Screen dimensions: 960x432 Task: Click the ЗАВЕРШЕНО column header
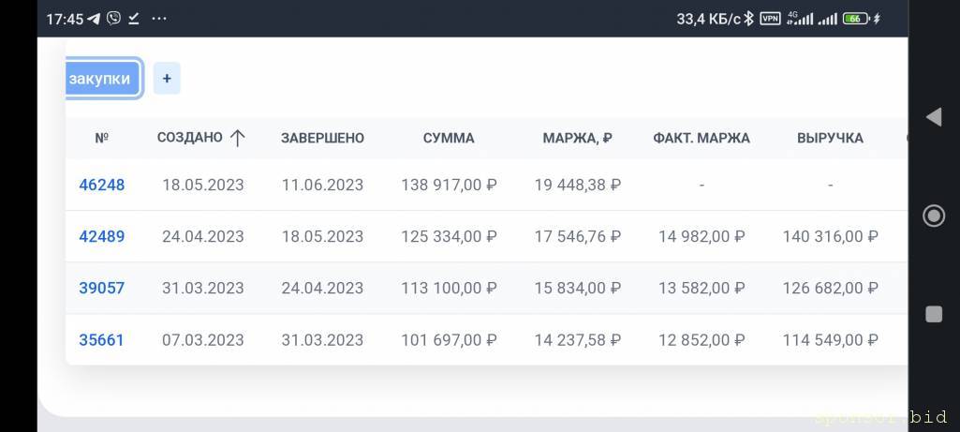pyautogui.click(x=322, y=138)
